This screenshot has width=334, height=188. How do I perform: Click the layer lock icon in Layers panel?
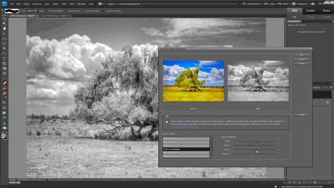[327, 102]
